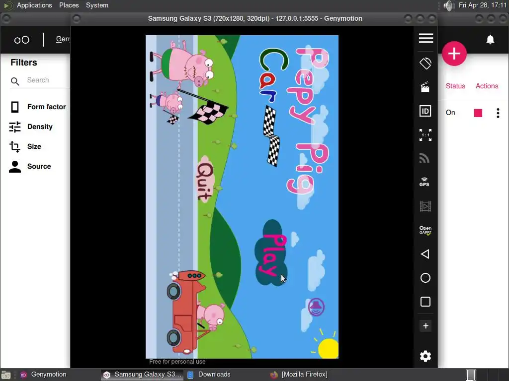The height and width of the screenshot is (381, 509).
Task: Open device settings via the gear icon
Action: click(425, 356)
